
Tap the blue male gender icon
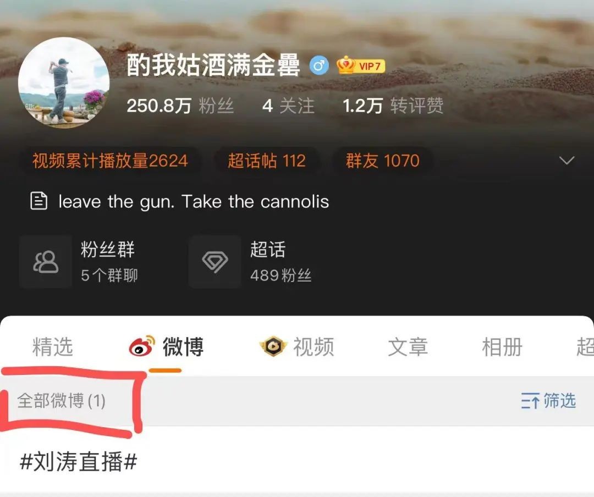coord(319,65)
